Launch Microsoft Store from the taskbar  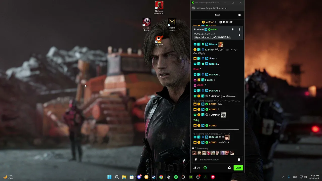[x=132, y=177]
